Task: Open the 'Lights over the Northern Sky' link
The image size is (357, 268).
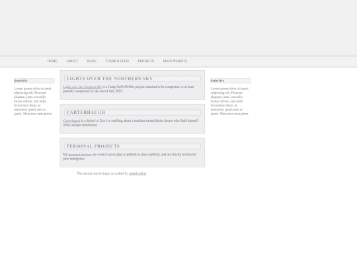Action: point(82,87)
